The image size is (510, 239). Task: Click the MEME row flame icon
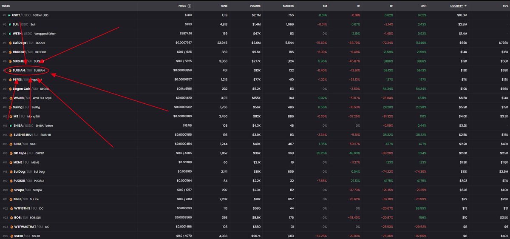click(x=10, y=162)
